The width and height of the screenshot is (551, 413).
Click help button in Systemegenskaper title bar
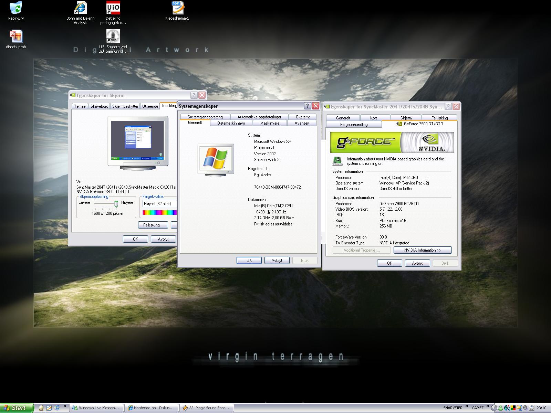[x=308, y=106]
